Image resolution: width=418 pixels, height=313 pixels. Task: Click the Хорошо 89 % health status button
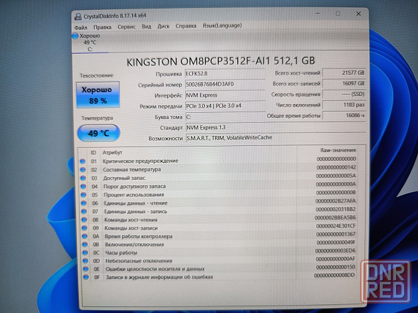tap(97, 95)
